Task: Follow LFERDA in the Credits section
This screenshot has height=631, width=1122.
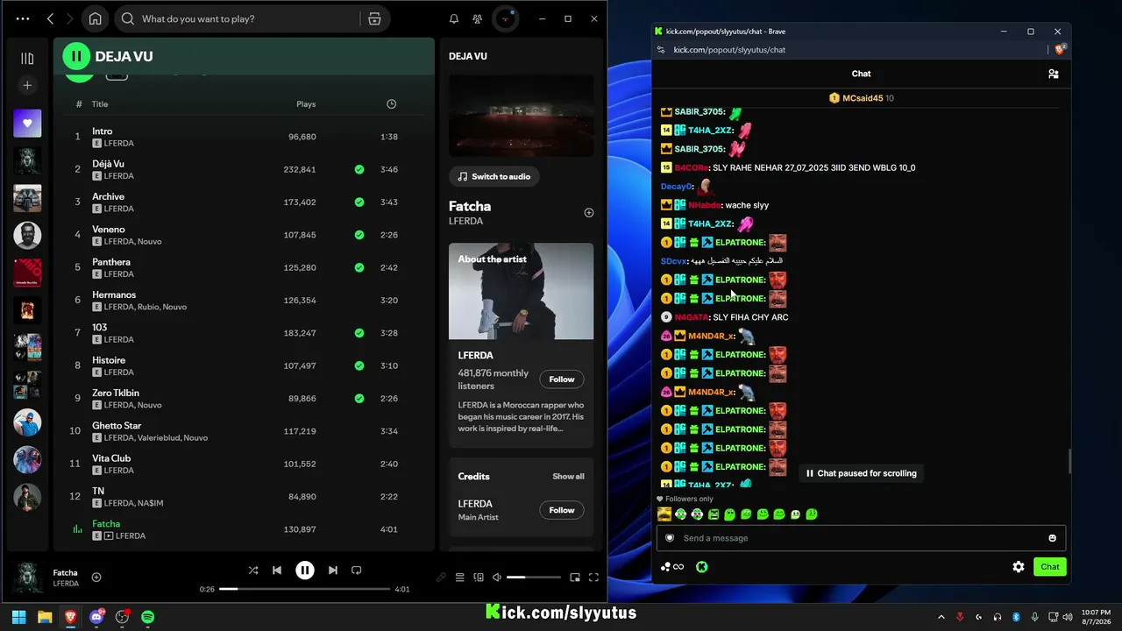Action: pyautogui.click(x=562, y=510)
